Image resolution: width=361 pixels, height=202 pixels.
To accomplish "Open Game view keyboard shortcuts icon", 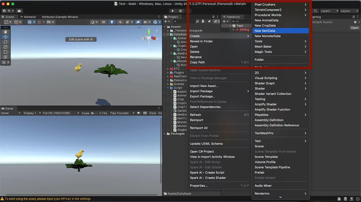I will 145,113.
